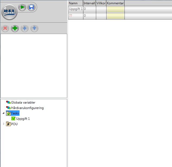Screen dimensions: 172x167
Task: Click the Hårdvarukonfigurering icon
Action: [8, 108]
